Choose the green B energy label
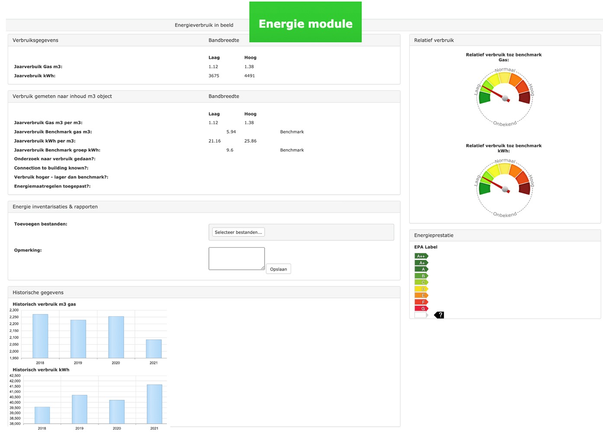Viewport: 603px width, 437px height. [421, 276]
